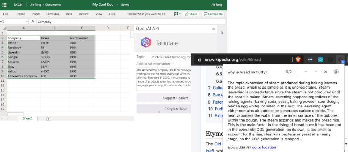
Task: Click the Twitter cell
Action: coord(24,43)
